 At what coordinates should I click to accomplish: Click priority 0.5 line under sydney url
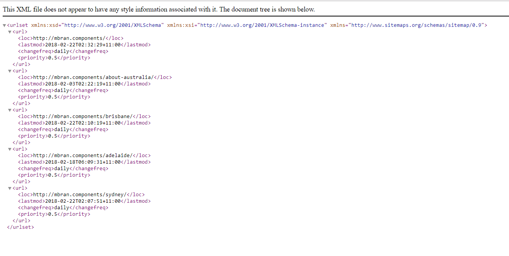(x=54, y=214)
